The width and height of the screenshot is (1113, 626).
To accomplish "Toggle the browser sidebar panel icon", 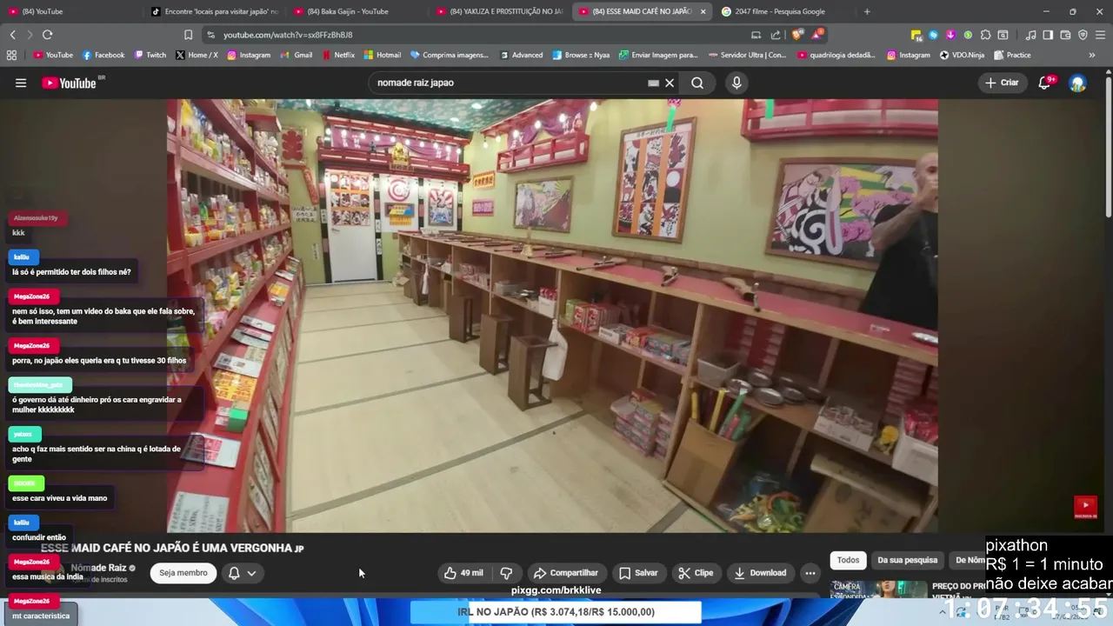I will [1048, 35].
